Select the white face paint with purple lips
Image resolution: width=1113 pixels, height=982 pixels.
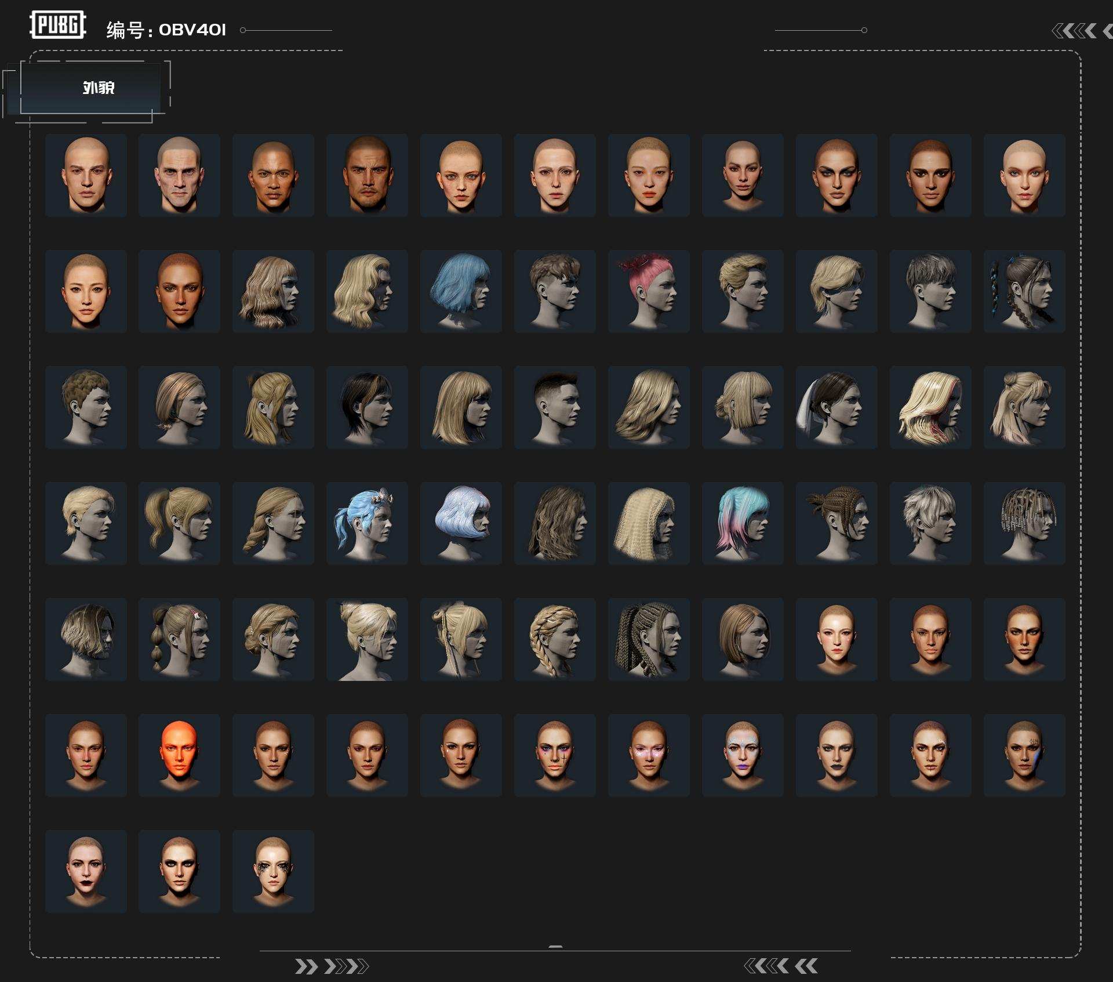(x=743, y=755)
